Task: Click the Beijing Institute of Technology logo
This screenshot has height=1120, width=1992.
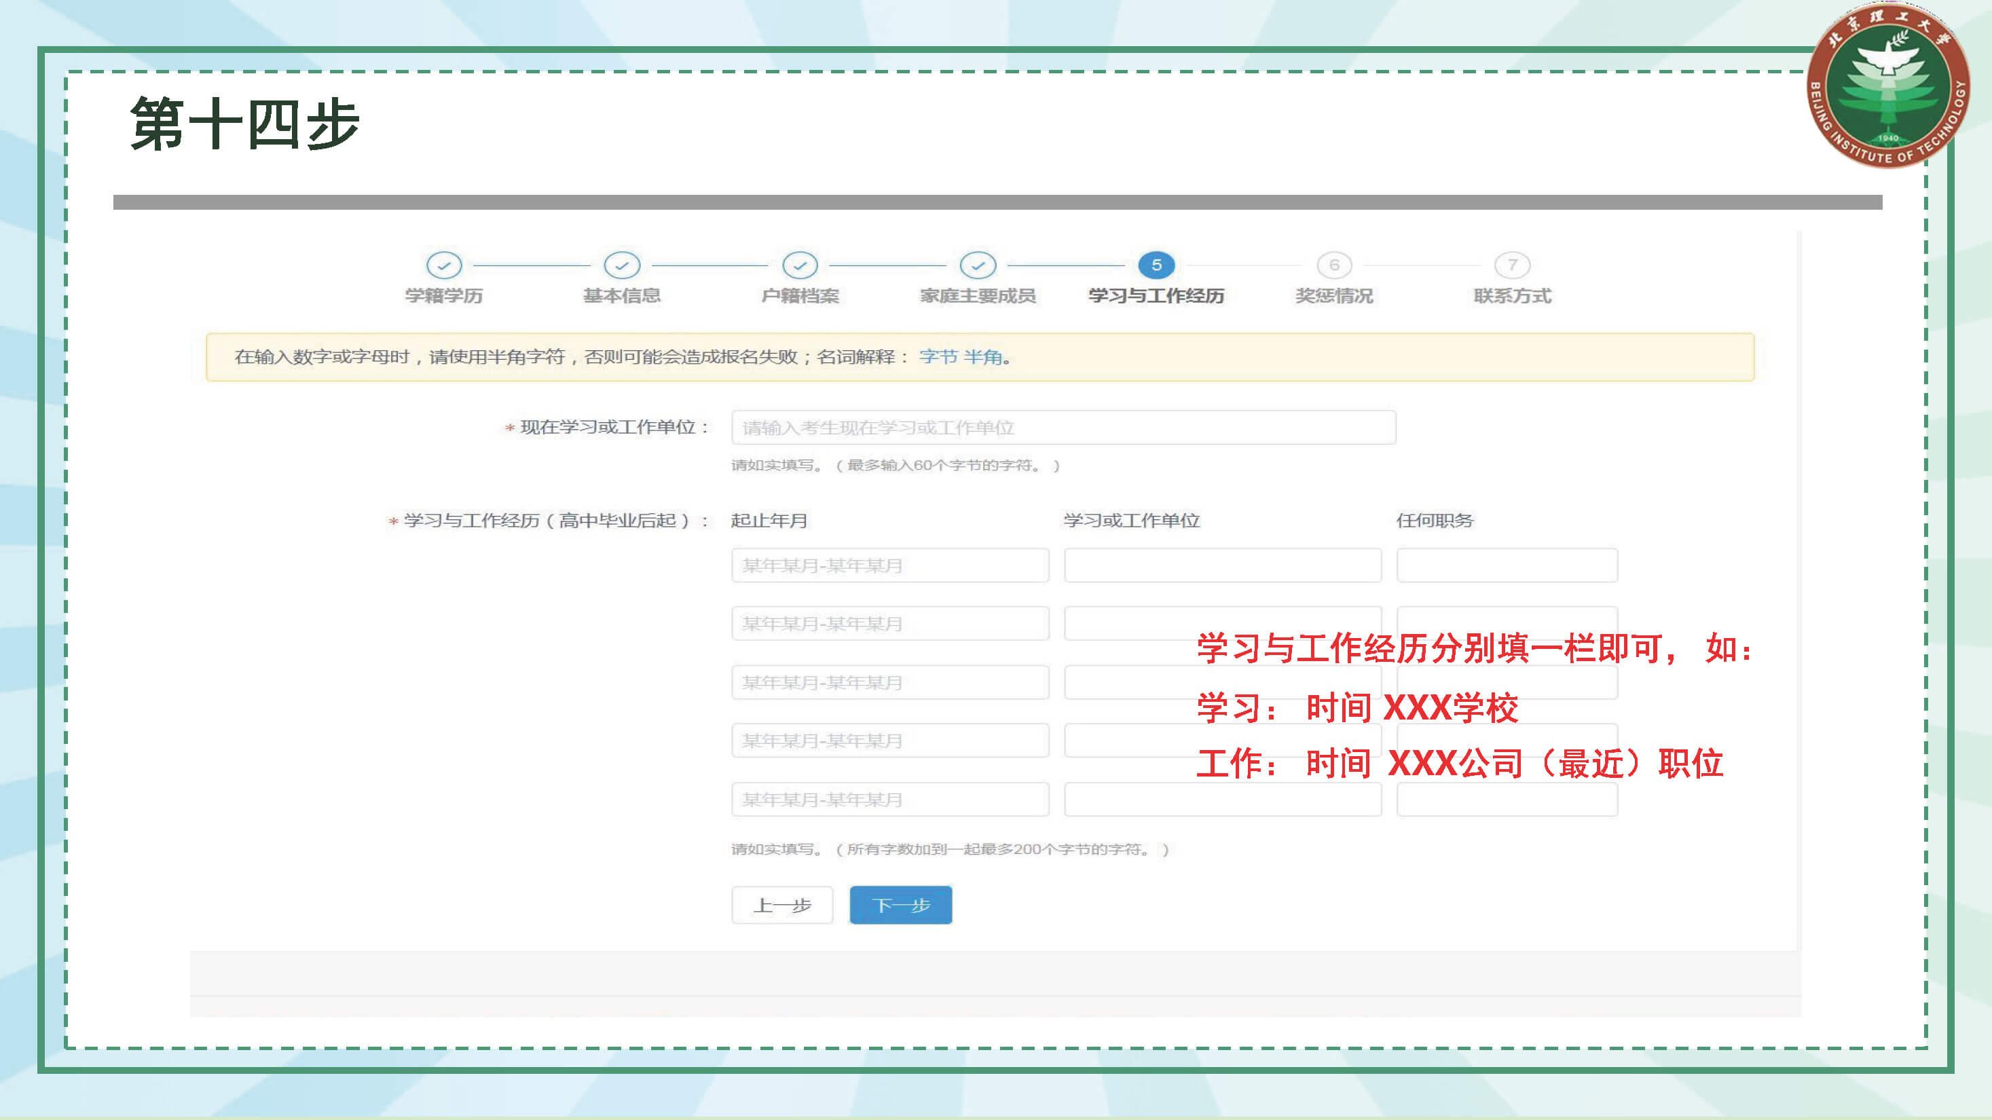Action: (x=1887, y=87)
